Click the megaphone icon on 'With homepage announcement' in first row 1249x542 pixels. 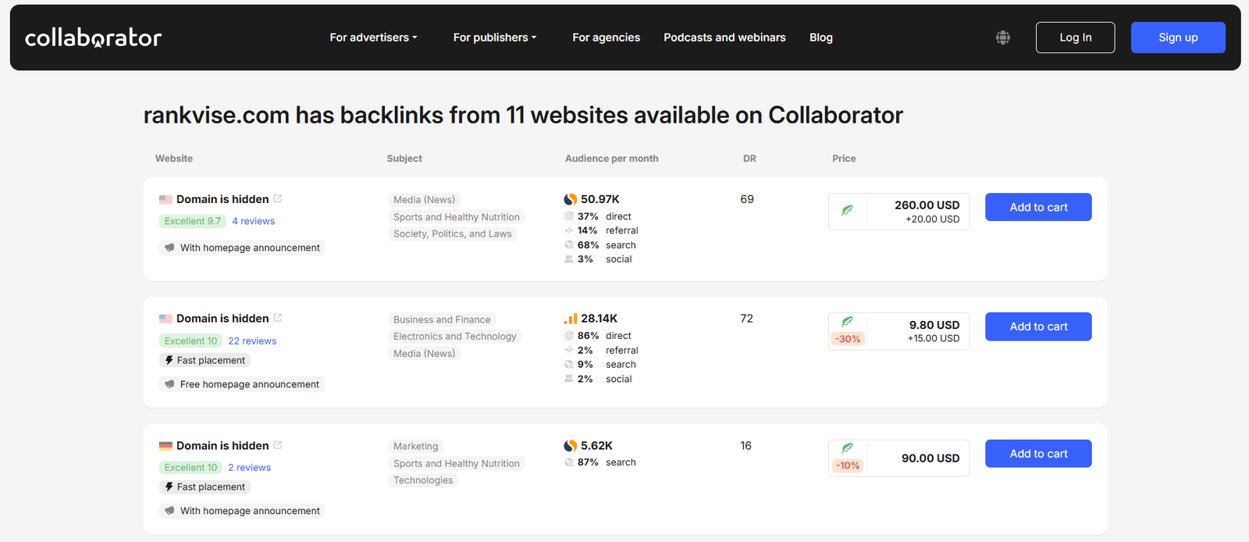pos(169,248)
